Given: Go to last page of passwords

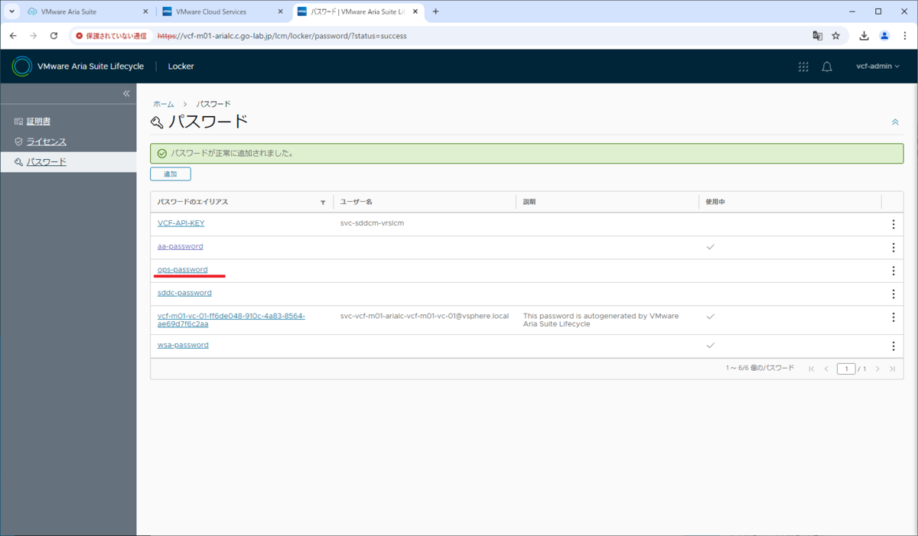Looking at the screenshot, I should click(892, 369).
